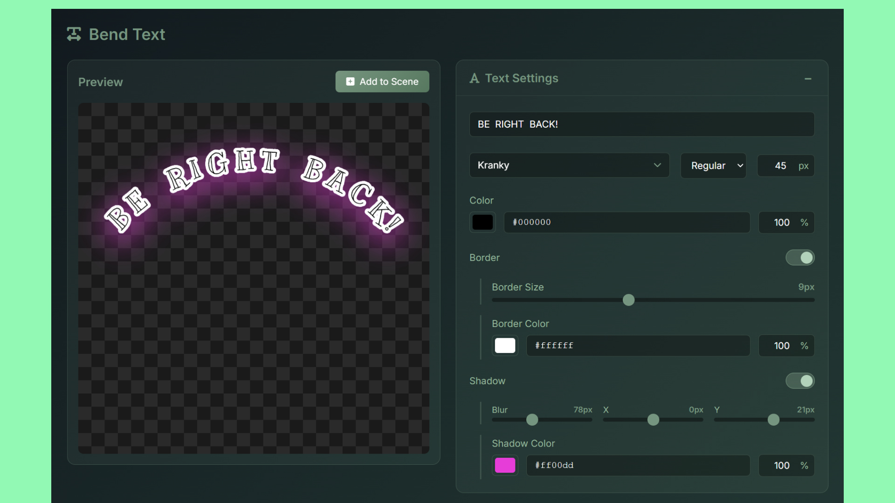
Task: Click the Border Color opacity 100 field
Action: (786, 346)
